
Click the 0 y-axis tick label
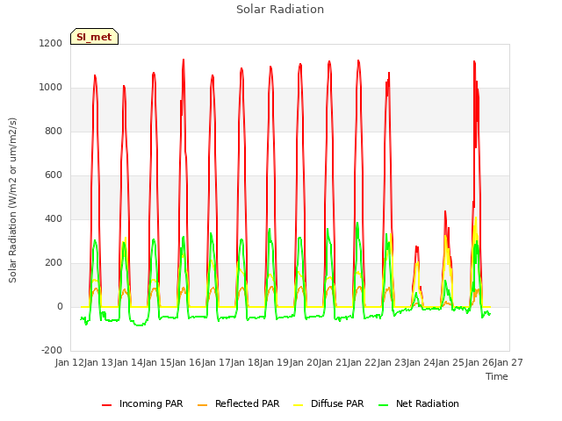60,306
